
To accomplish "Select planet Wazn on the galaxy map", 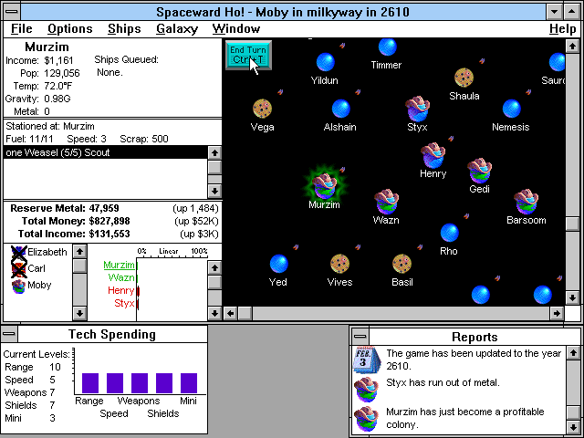I will (x=387, y=202).
